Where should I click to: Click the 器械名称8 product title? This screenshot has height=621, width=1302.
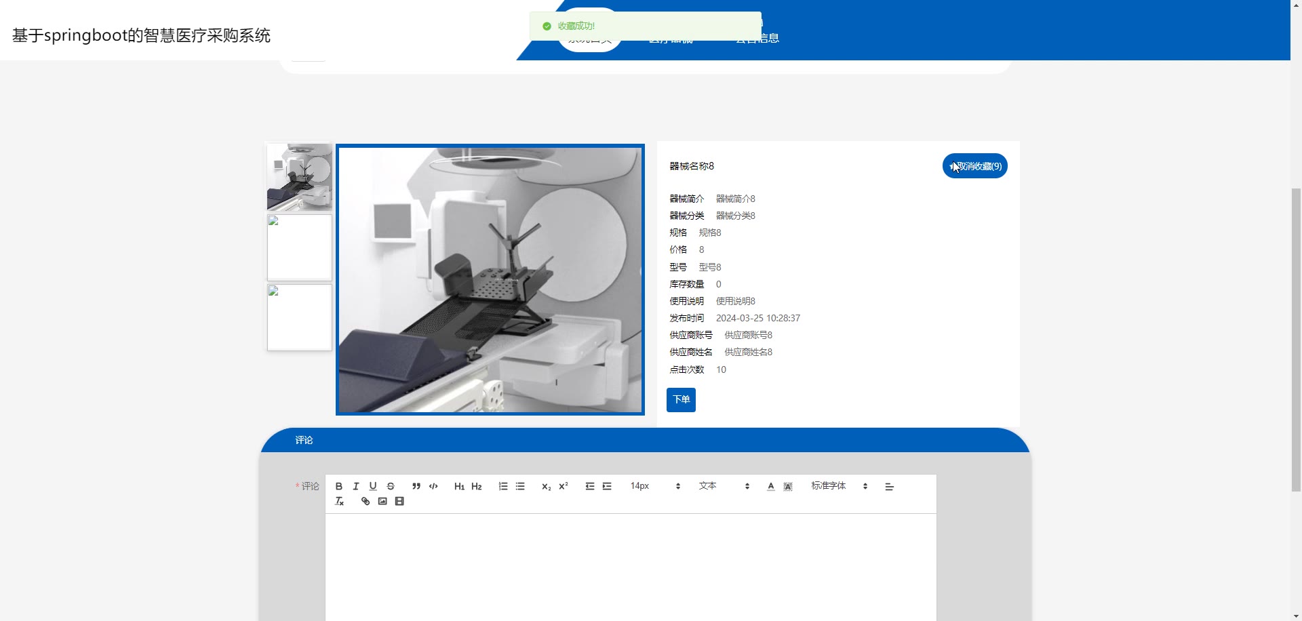(692, 166)
